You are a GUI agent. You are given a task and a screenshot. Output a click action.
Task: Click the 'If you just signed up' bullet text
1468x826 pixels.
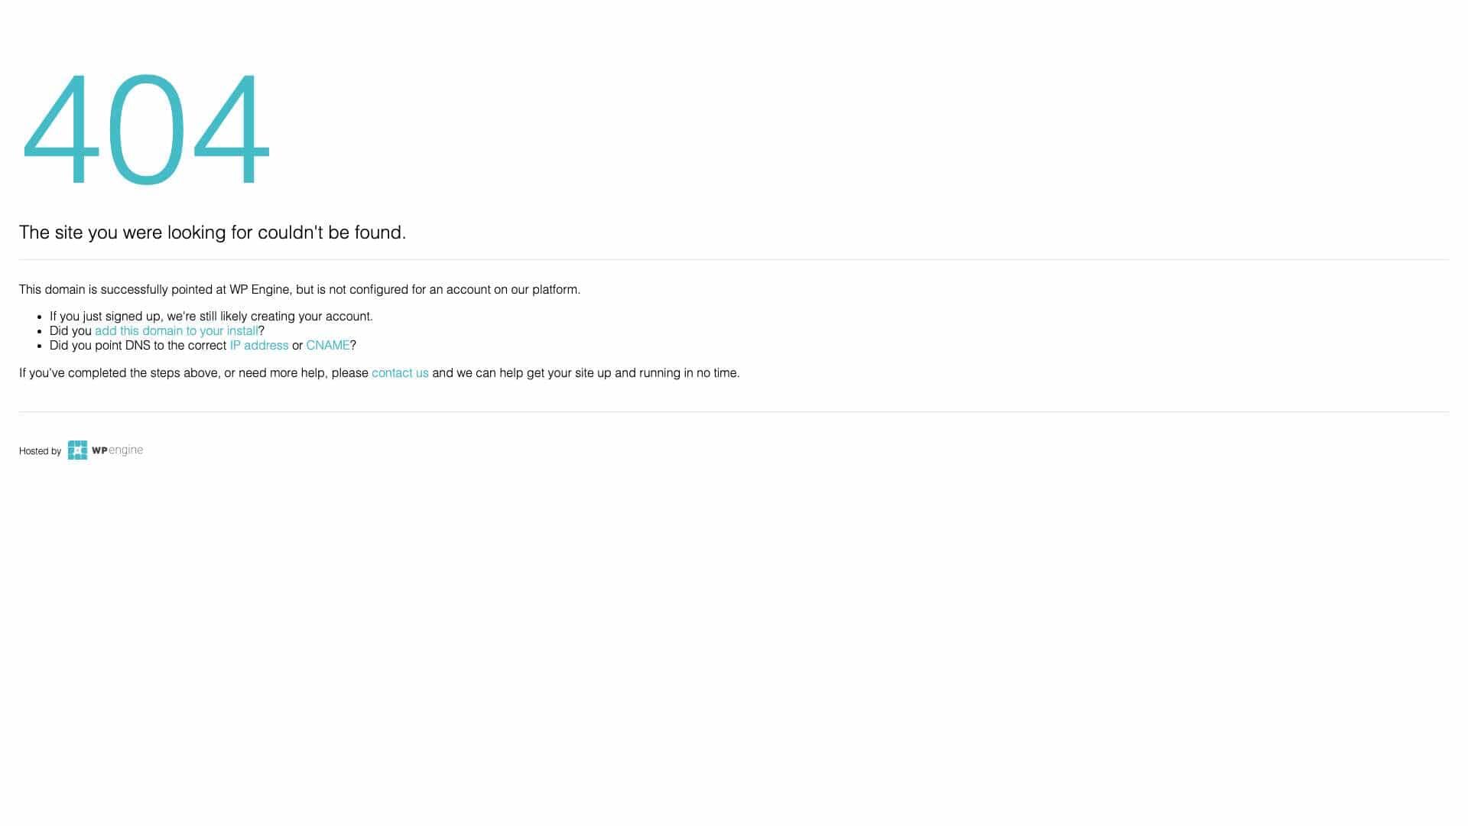pyautogui.click(x=211, y=317)
